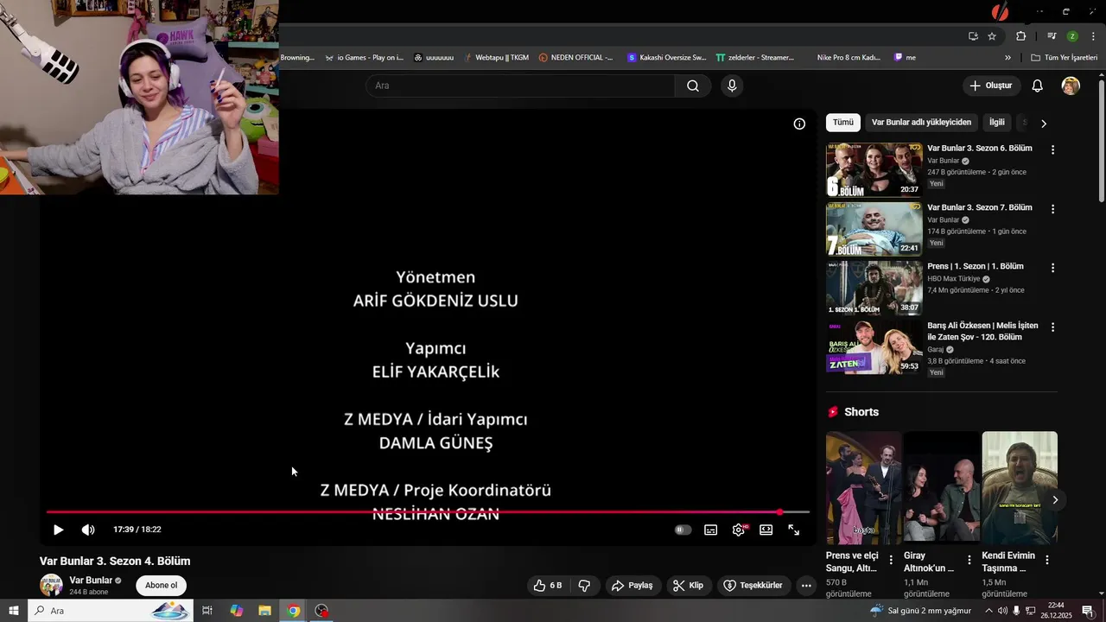
Task: Open 'Kakashi Oversize Sw...' bookmark
Action: click(x=666, y=58)
